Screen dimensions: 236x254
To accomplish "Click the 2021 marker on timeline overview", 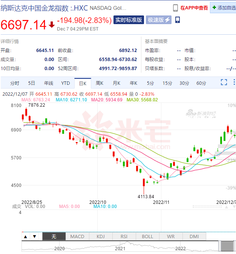I will 120,249.
